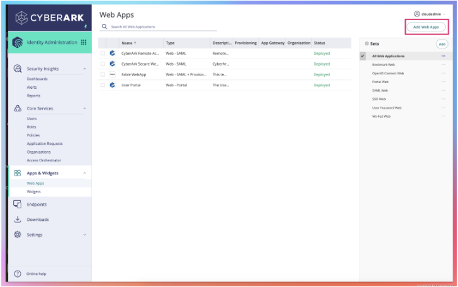The width and height of the screenshot is (458, 287).
Task: Click the CyberArk Secure Web app icon
Action: 112,64
